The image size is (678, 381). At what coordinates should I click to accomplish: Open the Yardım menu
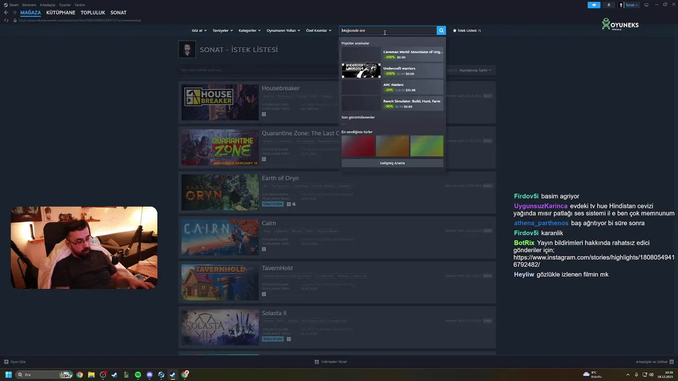point(79,5)
